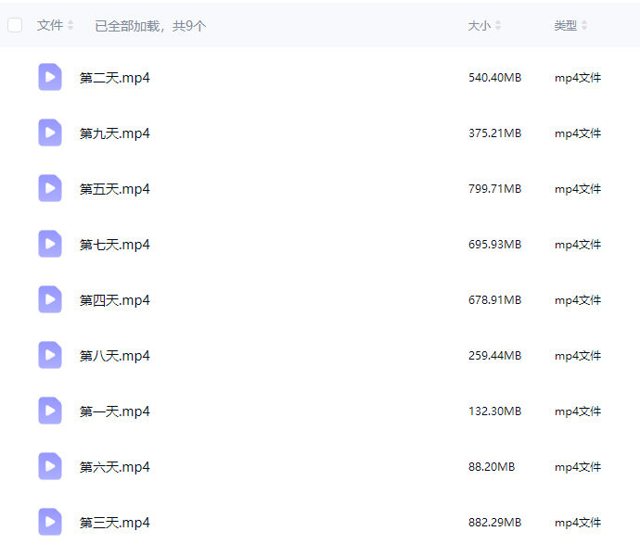Image resolution: width=640 pixels, height=544 pixels.
Task: Click the video icon for 第九天.mp4
Action: click(x=50, y=133)
